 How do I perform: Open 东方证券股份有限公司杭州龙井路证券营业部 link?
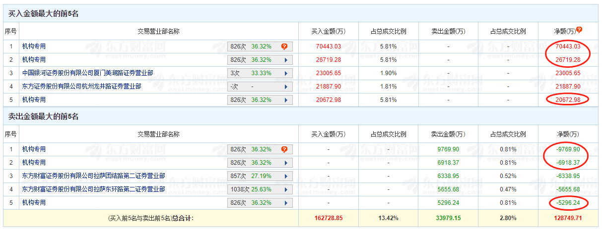[x=81, y=86]
